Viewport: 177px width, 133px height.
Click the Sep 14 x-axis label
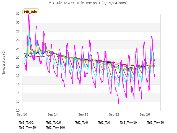[x=53, y=114]
